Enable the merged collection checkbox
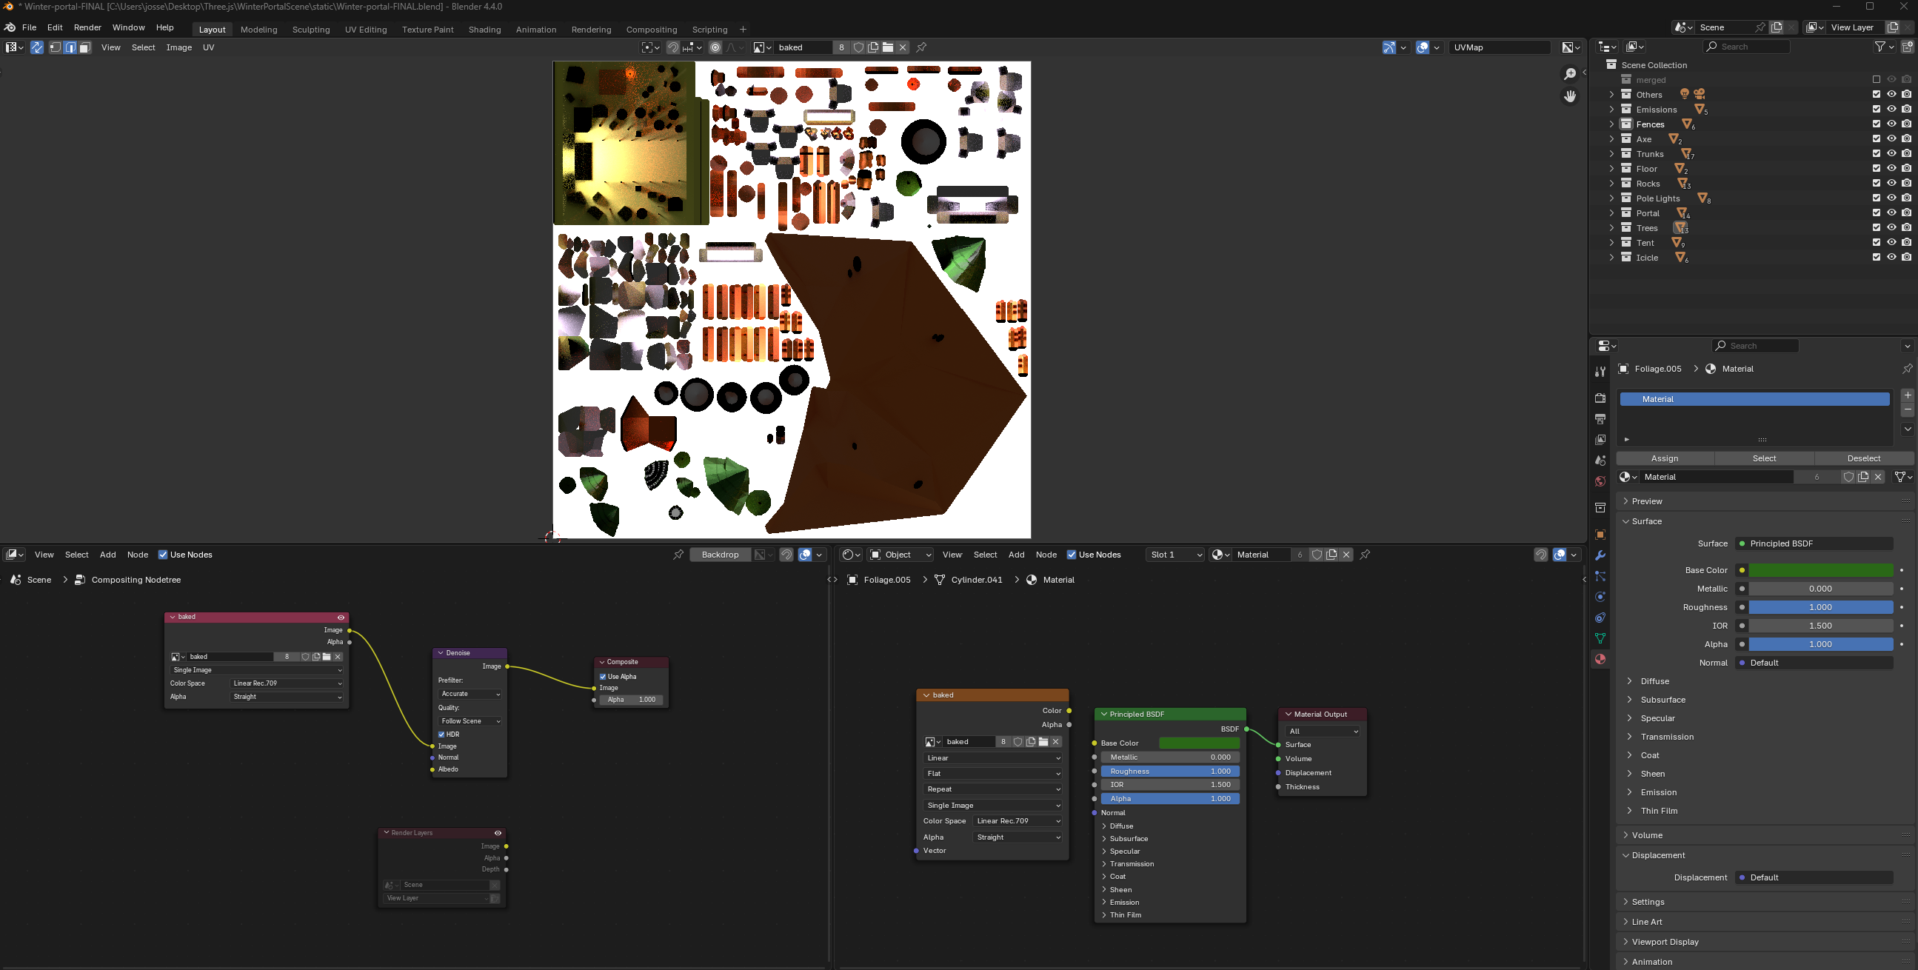The image size is (1918, 970). pos(1877,80)
